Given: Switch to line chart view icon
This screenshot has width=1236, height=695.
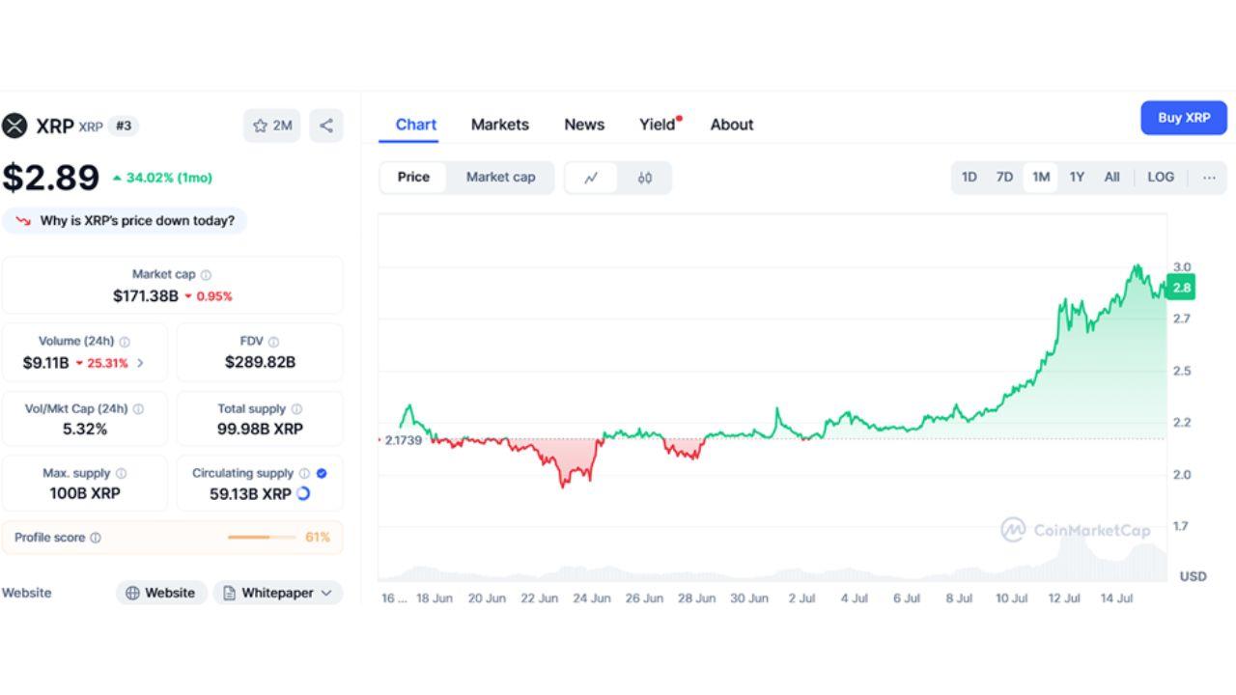Looking at the screenshot, I should 591,178.
